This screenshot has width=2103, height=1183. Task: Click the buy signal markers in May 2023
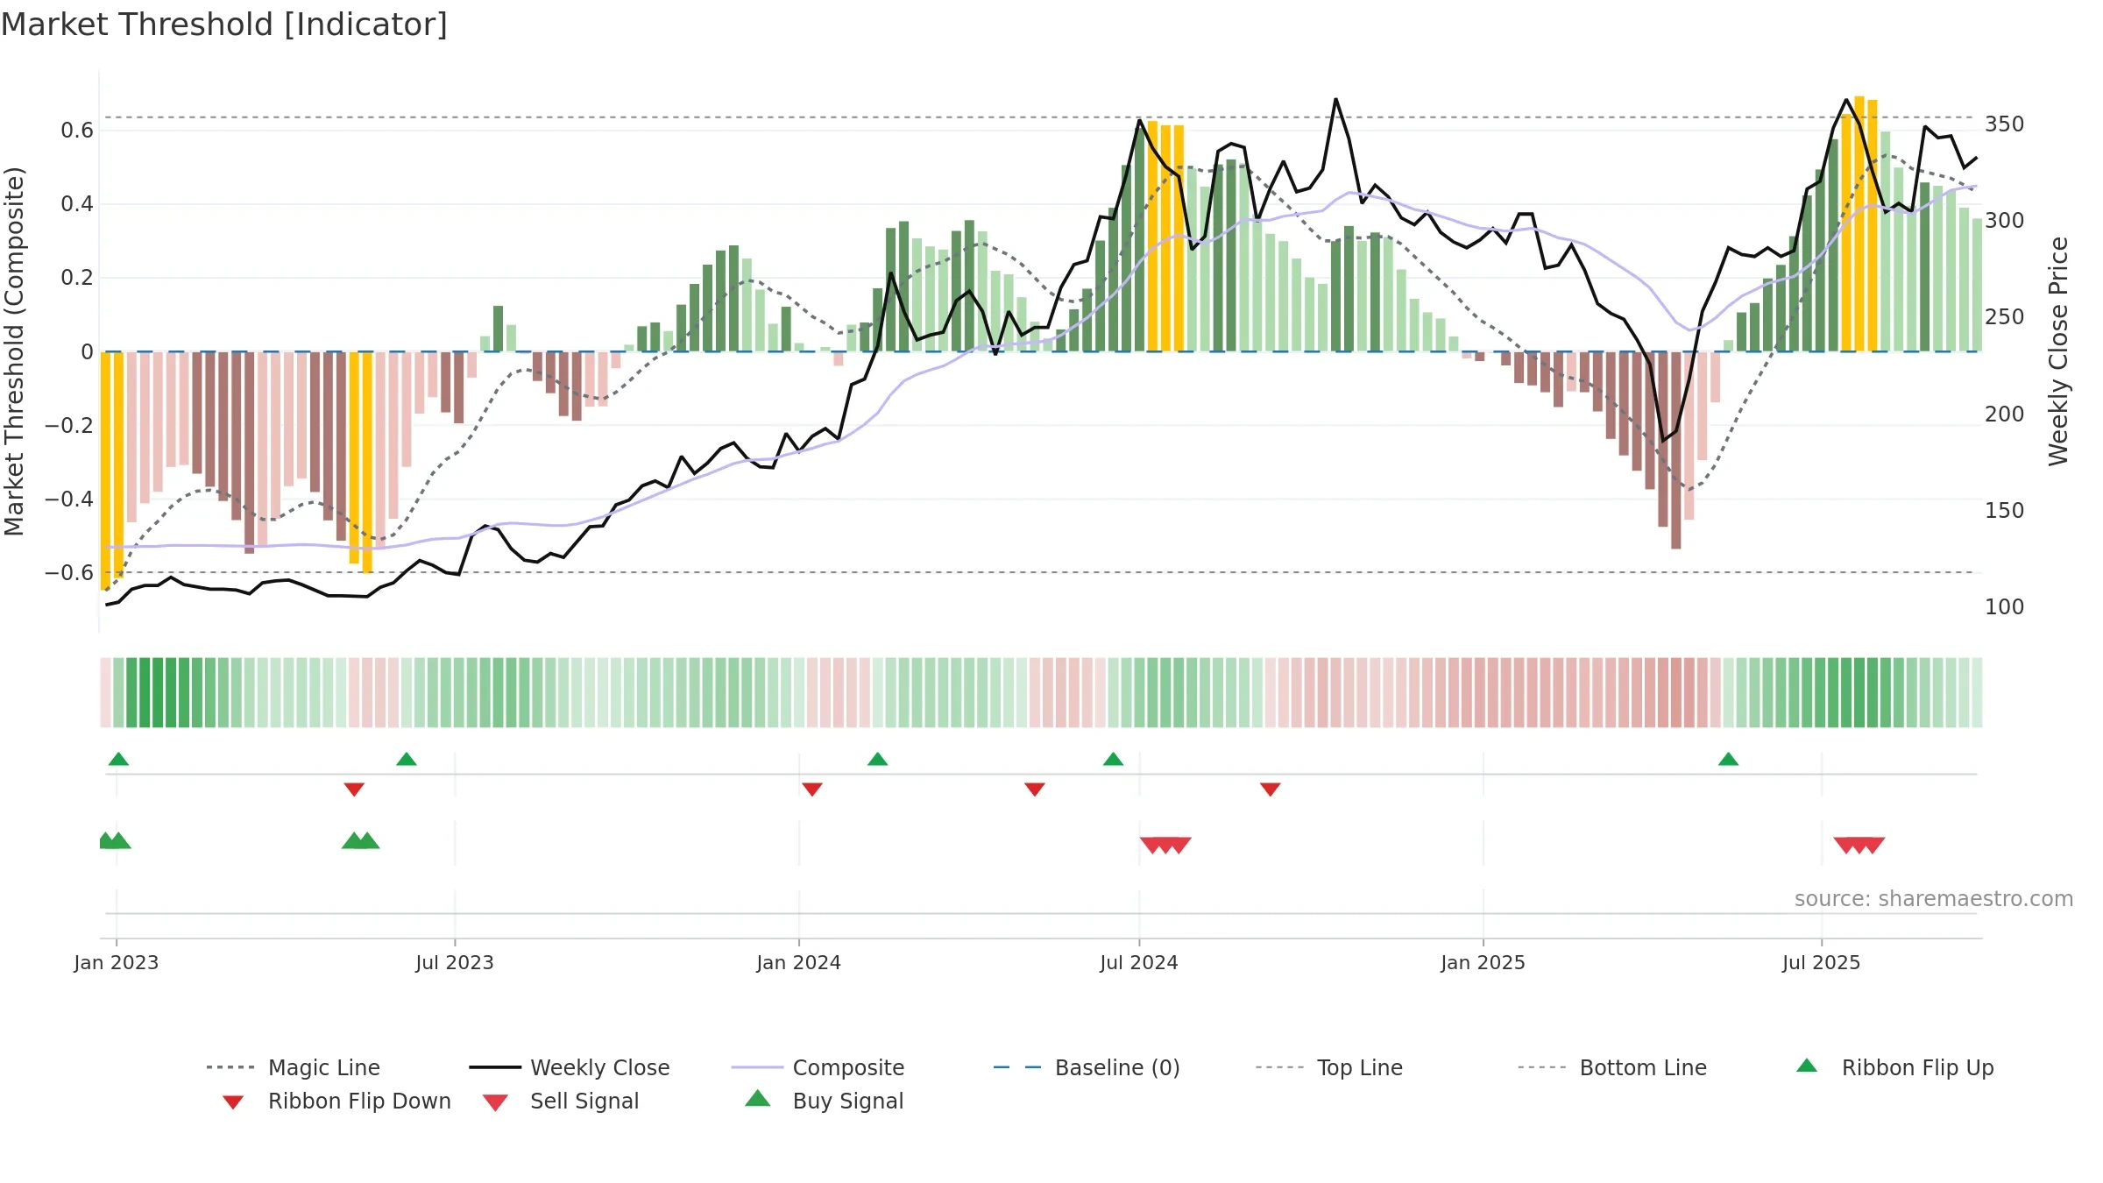(361, 840)
